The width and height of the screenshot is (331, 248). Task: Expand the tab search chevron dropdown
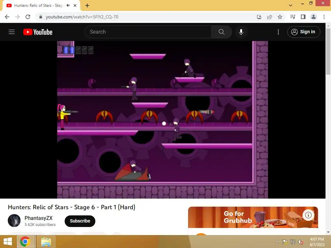point(291,5)
